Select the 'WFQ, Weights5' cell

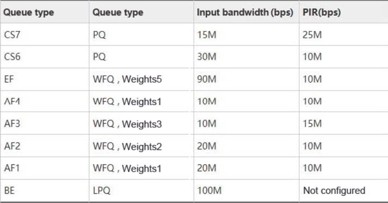click(x=127, y=79)
